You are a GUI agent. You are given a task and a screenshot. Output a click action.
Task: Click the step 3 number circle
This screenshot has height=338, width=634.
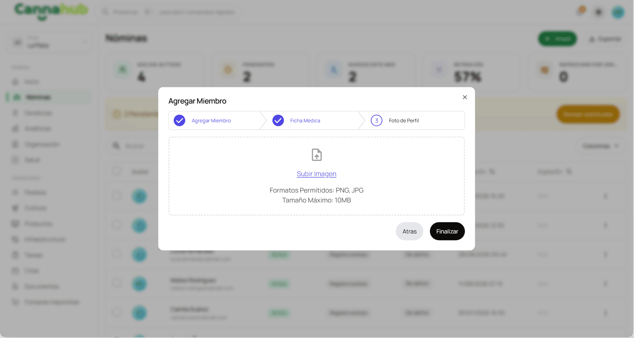[x=376, y=120]
